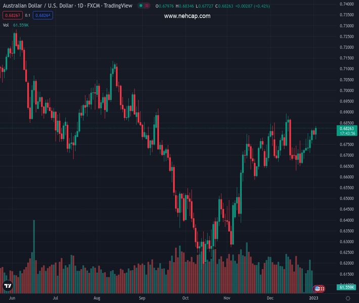Click the red sell price 0.68263 box

pos(11,15)
